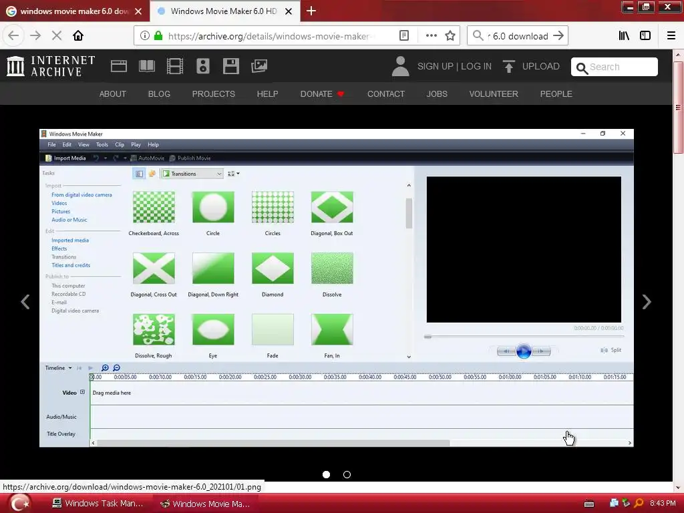Click the Upload arrow icon

click(508, 66)
